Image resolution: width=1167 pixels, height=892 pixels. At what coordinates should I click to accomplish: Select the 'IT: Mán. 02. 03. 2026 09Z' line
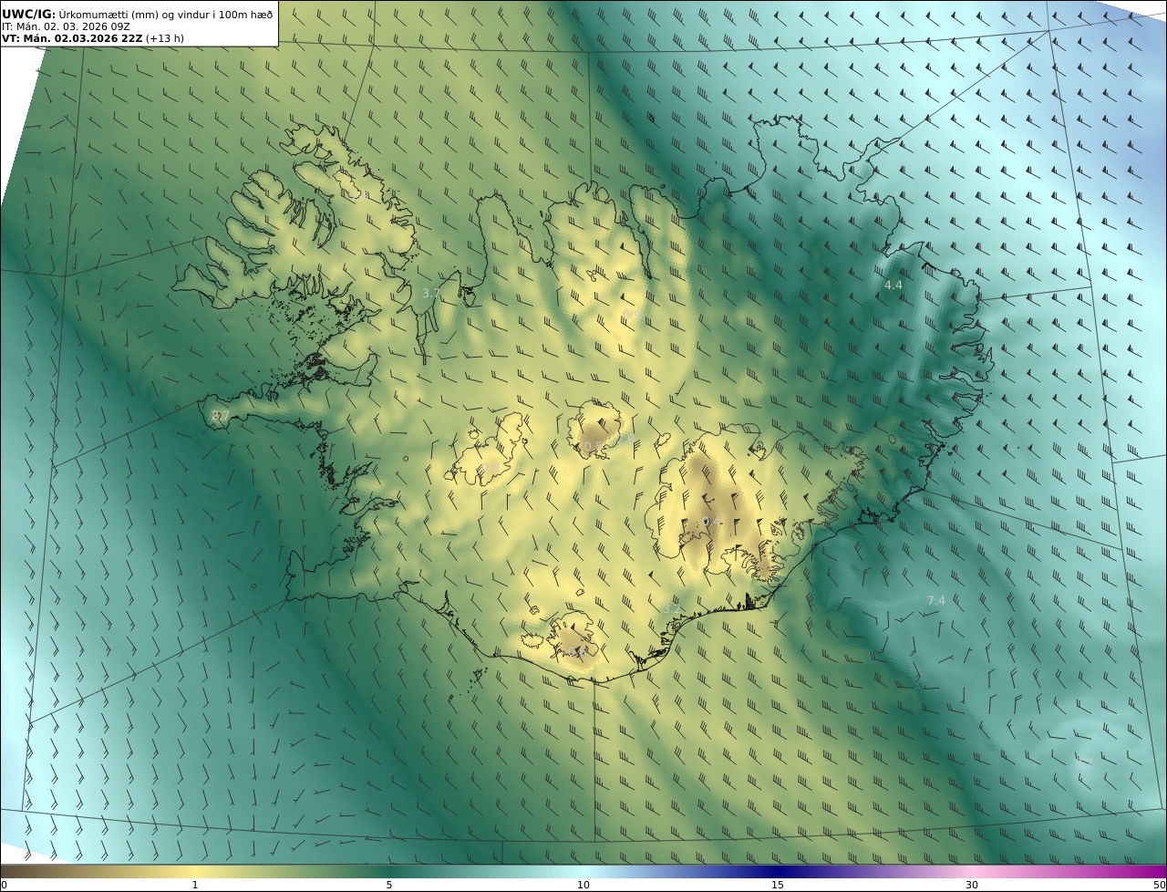(x=67, y=26)
